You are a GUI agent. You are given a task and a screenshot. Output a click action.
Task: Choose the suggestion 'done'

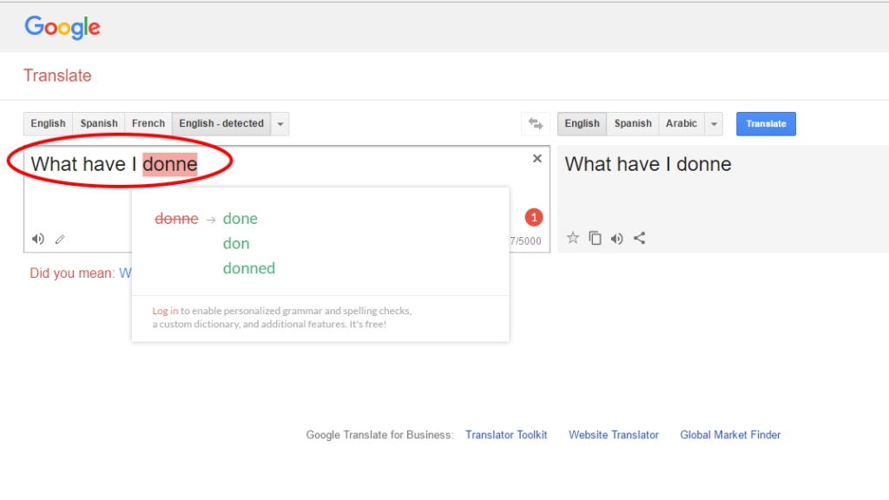click(240, 219)
